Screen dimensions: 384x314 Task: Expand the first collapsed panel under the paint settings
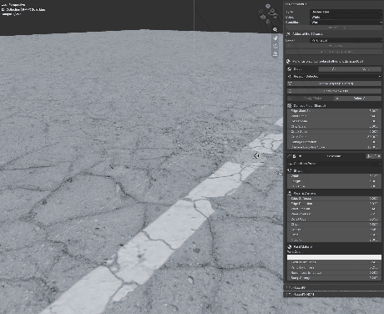tap(333, 287)
